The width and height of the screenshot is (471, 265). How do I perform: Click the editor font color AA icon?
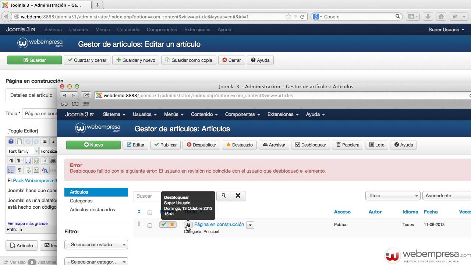click(45, 170)
